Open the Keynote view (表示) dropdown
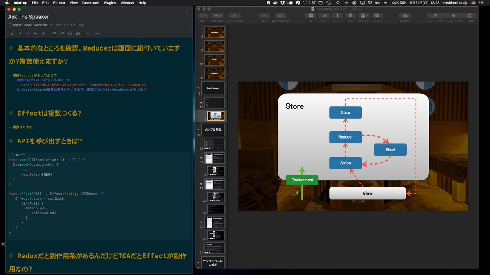490x275 pixels. (203, 16)
